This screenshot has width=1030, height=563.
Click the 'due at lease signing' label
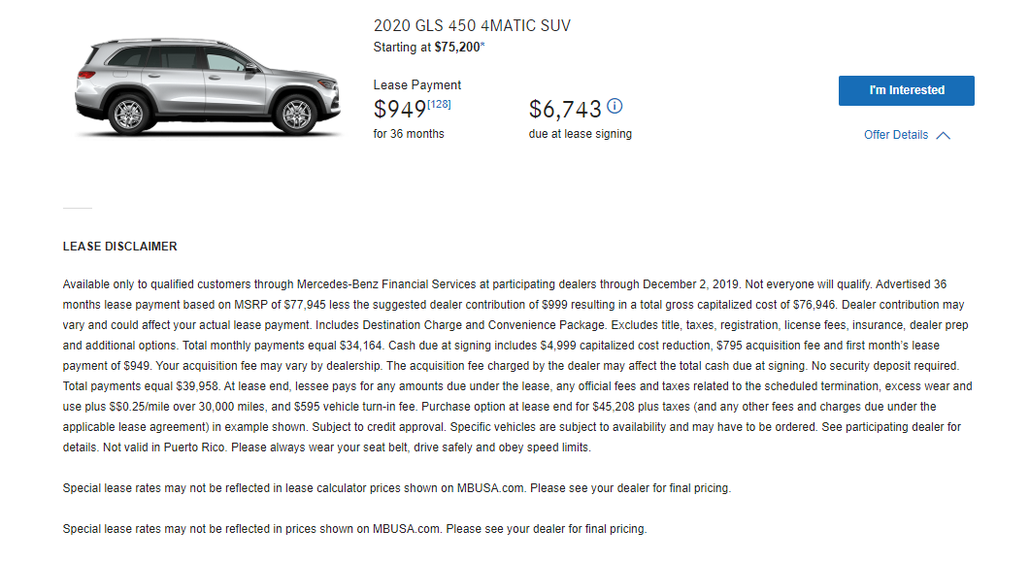pyautogui.click(x=580, y=134)
